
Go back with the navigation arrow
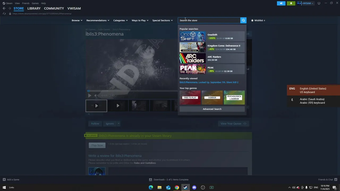tap(4, 8)
